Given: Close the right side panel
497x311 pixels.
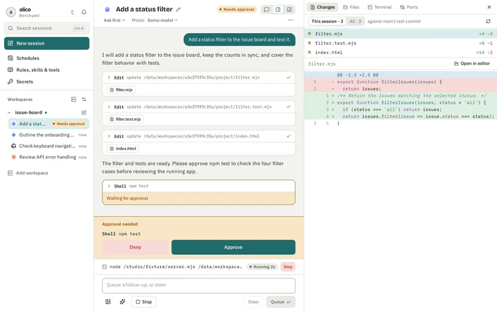Looking at the screenshot, I should click(x=489, y=7).
